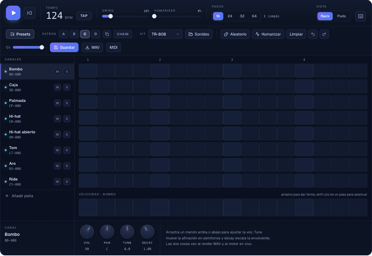Click the Humanizar slider handle
This screenshot has width=372, height=256.
(154, 16)
